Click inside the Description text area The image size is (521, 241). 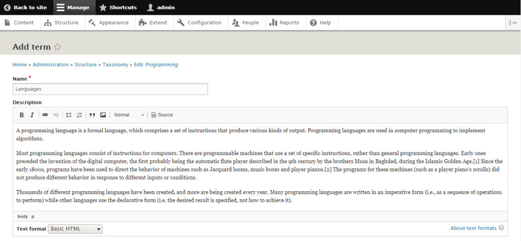coord(260,167)
